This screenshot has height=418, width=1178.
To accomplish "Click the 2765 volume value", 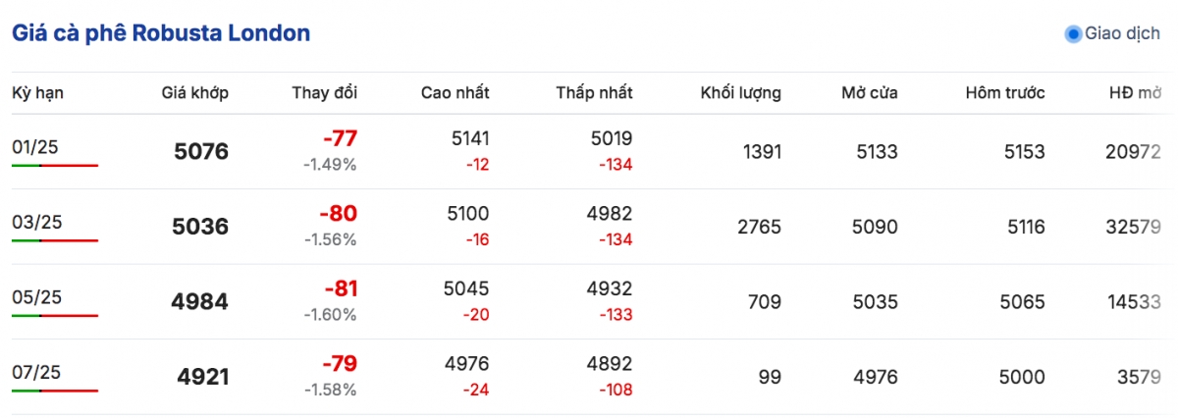I will pyautogui.click(x=759, y=227).
